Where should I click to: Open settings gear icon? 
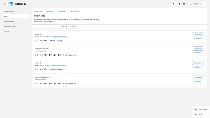[180, 4]
